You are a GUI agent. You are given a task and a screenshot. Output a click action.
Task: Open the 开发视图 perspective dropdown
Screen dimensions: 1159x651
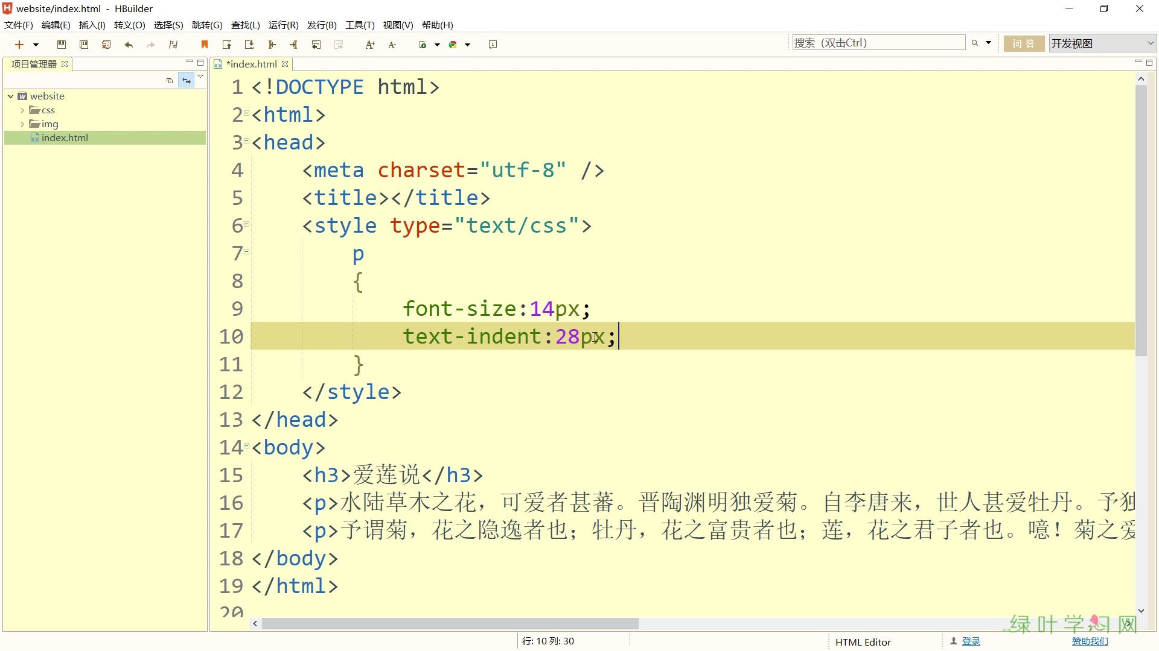point(1102,43)
